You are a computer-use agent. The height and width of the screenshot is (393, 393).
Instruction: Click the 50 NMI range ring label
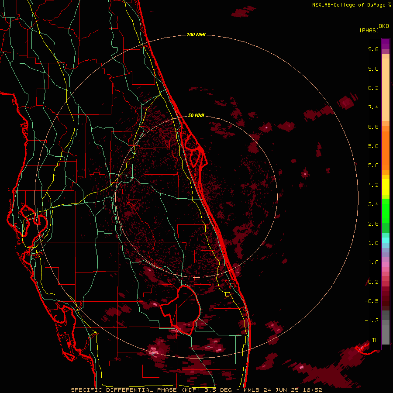click(x=196, y=115)
